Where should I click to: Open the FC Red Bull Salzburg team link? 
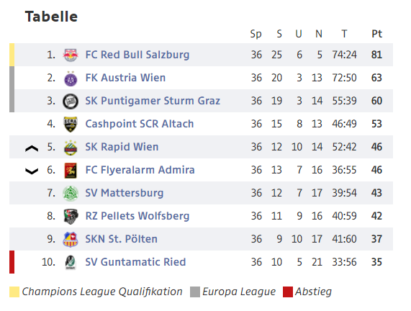[x=137, y=55]
